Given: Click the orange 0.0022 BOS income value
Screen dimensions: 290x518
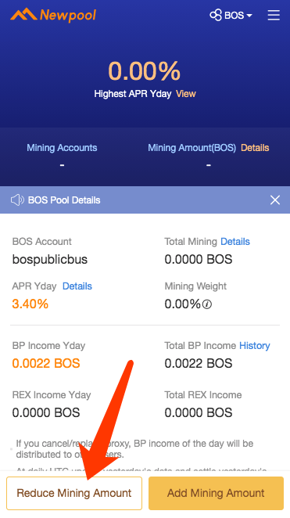Looking at the screenshot, I should (46, 363).
